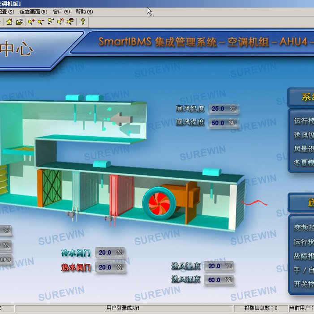Click the magnifier with pan arrows icon

[x=51, y=22]
